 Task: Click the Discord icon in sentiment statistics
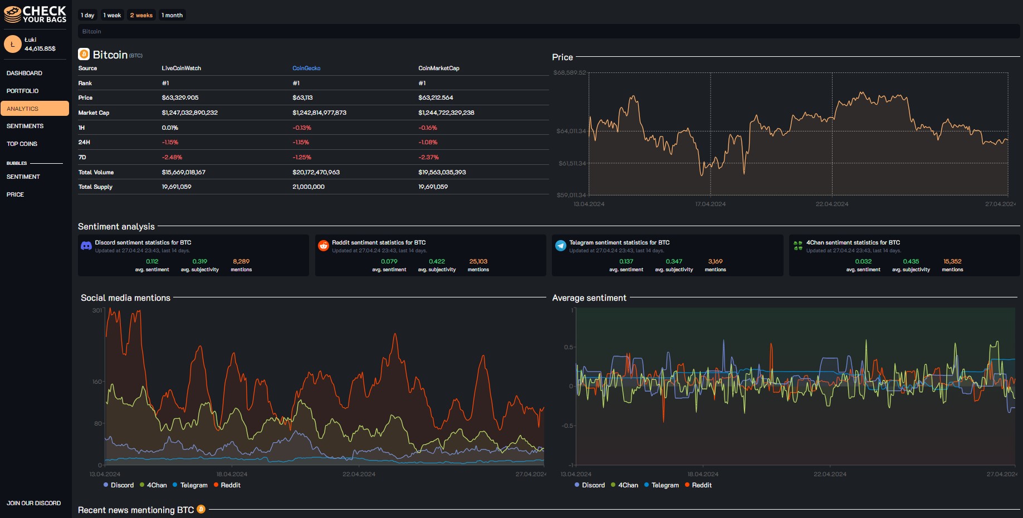[86, 246]
